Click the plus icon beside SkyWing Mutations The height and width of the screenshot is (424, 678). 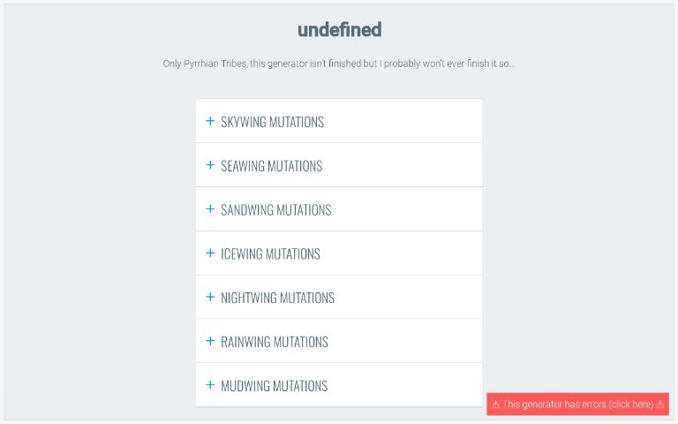tap(210, 121)
